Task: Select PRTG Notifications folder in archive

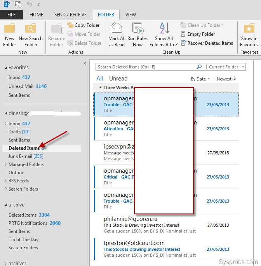Action: [x=28, y=223]
